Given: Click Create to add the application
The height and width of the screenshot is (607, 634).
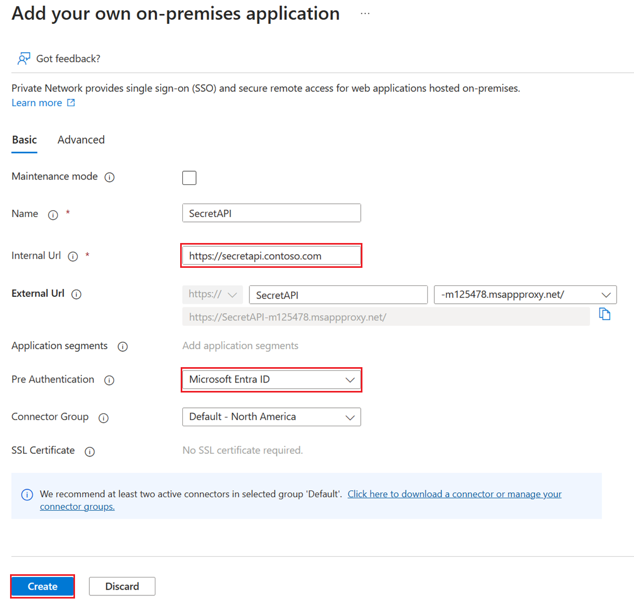Looking at the screenshot, I should click(x=42, y=586).
